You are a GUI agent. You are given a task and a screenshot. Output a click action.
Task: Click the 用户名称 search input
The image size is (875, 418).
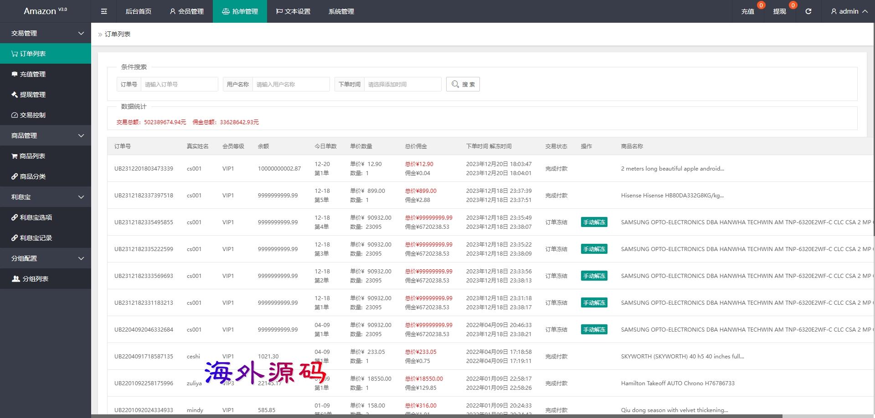coord(291,84)
